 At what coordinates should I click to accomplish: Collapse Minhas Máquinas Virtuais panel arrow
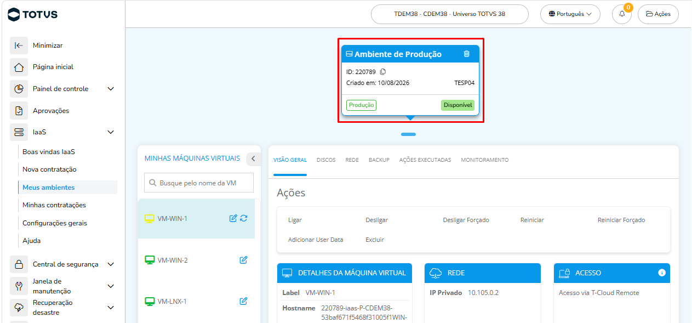pyautogui.click(x=253, y=158)
